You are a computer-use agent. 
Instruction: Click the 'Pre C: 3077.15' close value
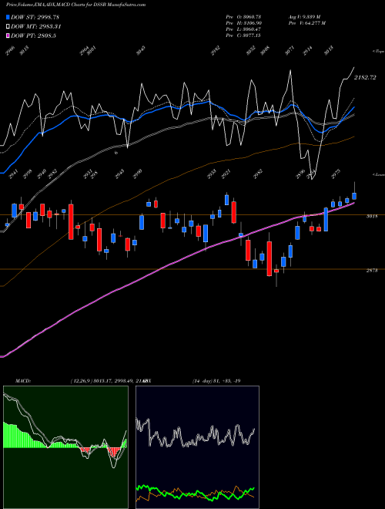(243, 35)
